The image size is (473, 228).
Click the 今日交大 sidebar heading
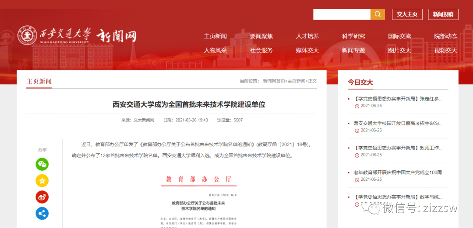click(x=360, y=83)
